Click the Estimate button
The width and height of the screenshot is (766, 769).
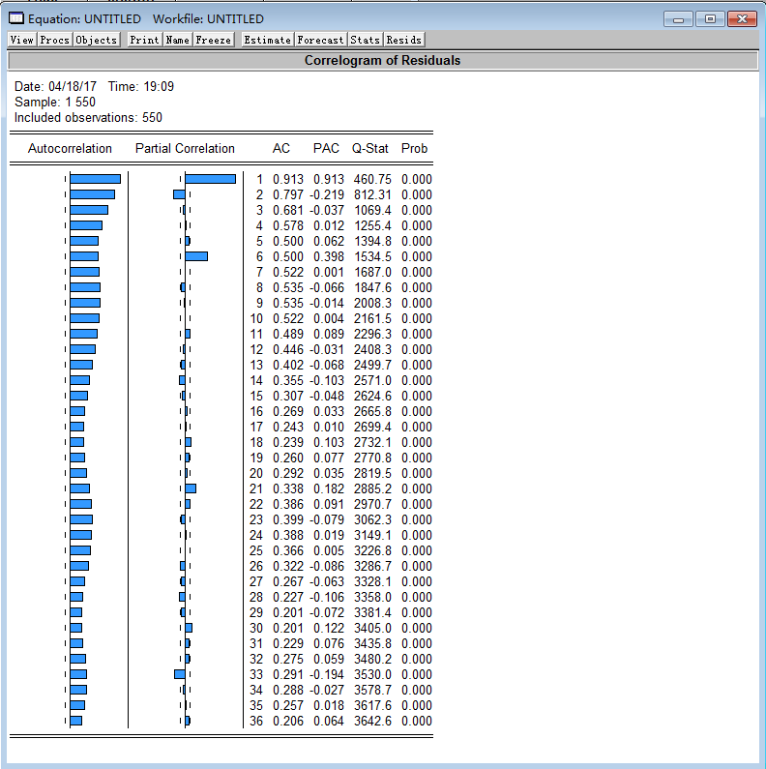pyautogui.click(x=267, y=40)
